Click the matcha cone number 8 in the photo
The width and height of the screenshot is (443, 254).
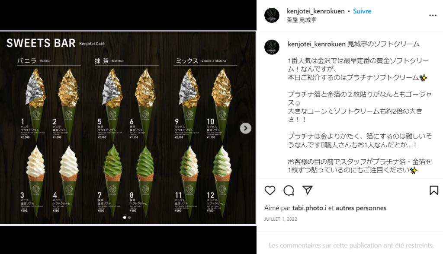[x=145, y=181]
